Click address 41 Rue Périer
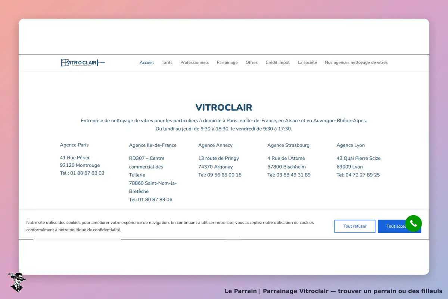Viewport: 448px width, 299px height. (75, 158)
